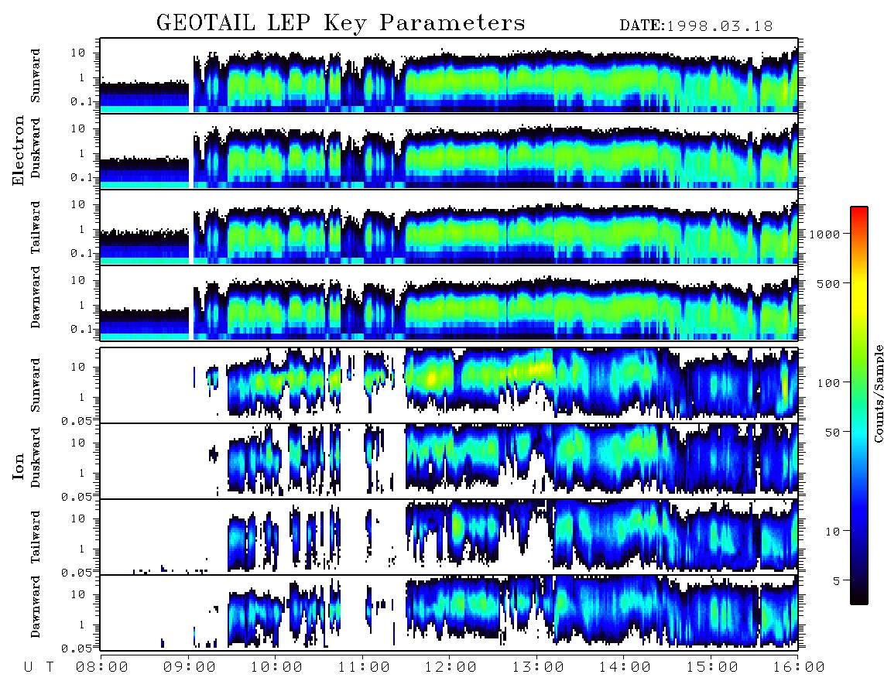
Task: Click the "U T" time axis label
Action: pyautogui.click(x=39, y=667)
